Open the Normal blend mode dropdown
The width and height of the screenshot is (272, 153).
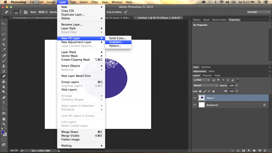coord(205,85)
